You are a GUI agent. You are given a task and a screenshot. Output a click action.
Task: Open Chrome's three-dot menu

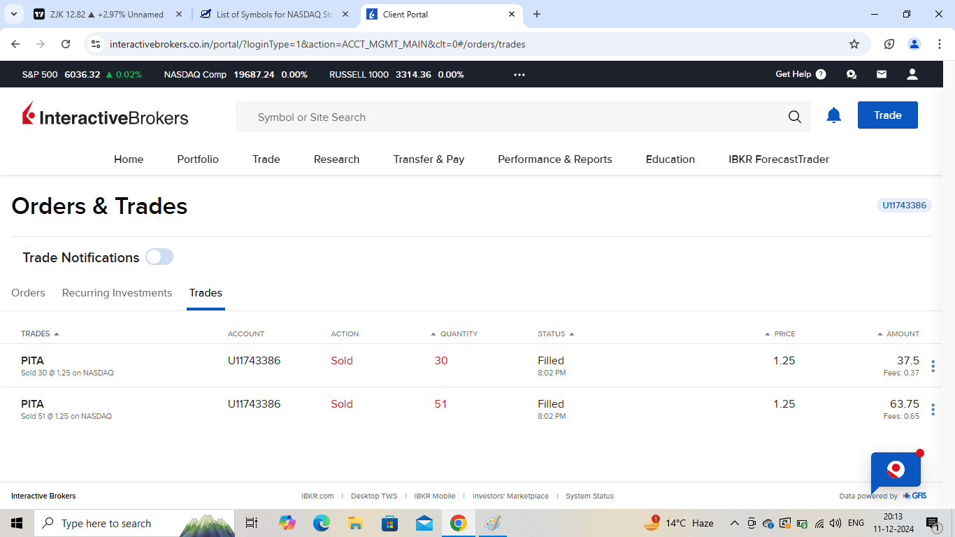click(x=939, y=44)
